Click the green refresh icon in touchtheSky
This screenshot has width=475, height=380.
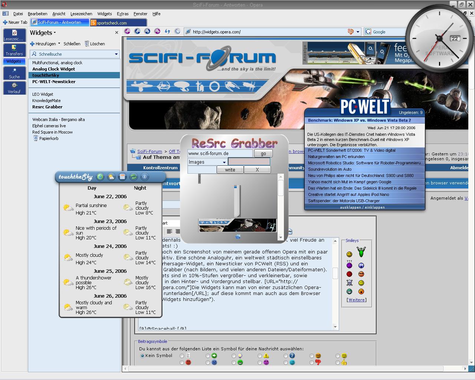[133, 177]
